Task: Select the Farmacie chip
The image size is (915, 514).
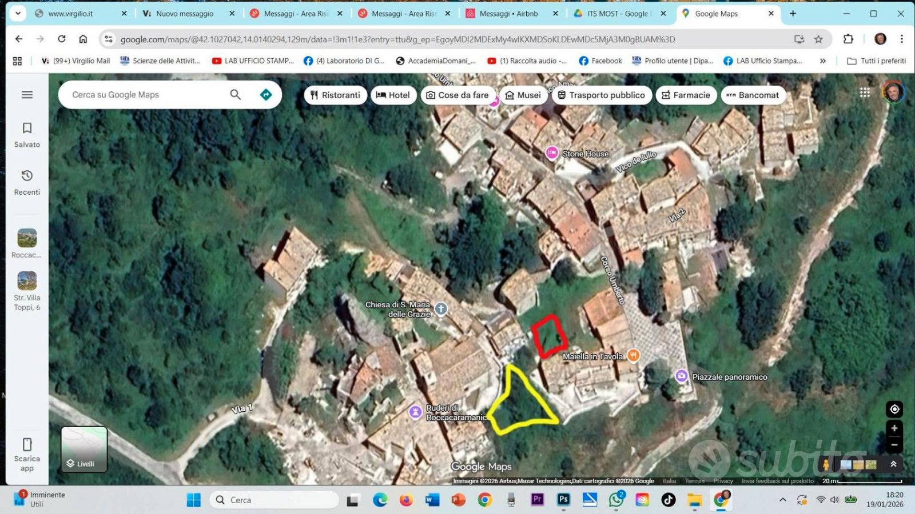Action: click(686, 95)
